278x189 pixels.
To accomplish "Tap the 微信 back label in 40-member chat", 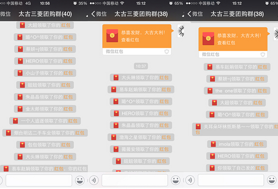I will [x=6, y=14].
